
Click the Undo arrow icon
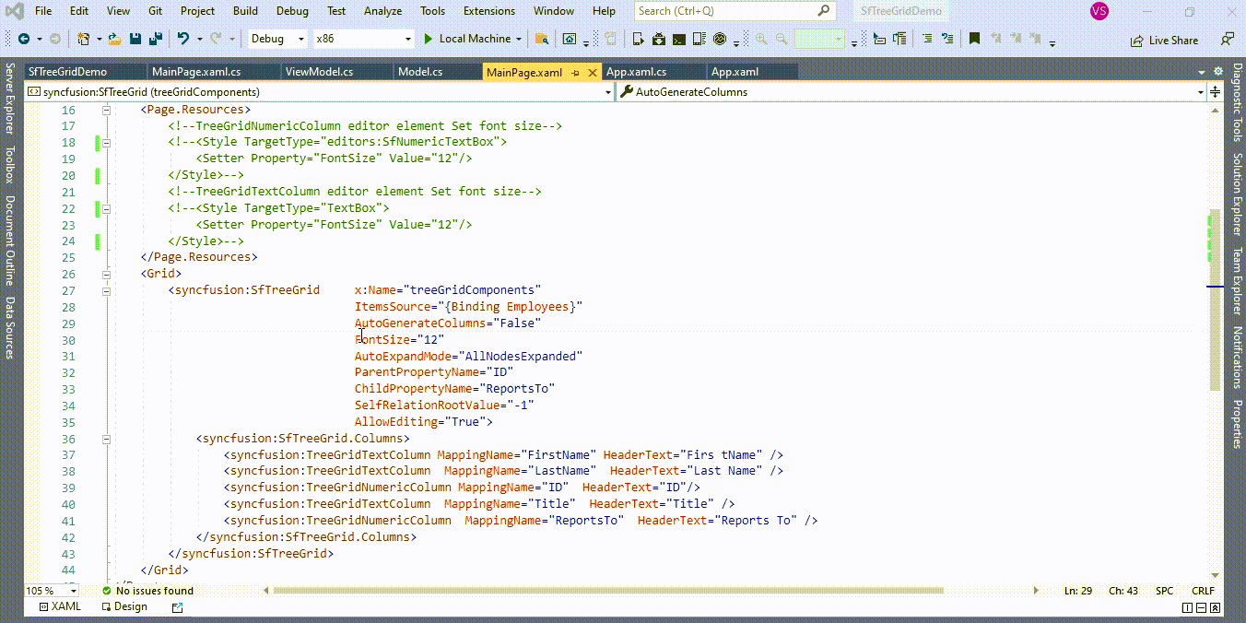183,39
